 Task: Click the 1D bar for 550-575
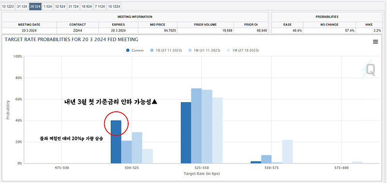coord(267,159)
